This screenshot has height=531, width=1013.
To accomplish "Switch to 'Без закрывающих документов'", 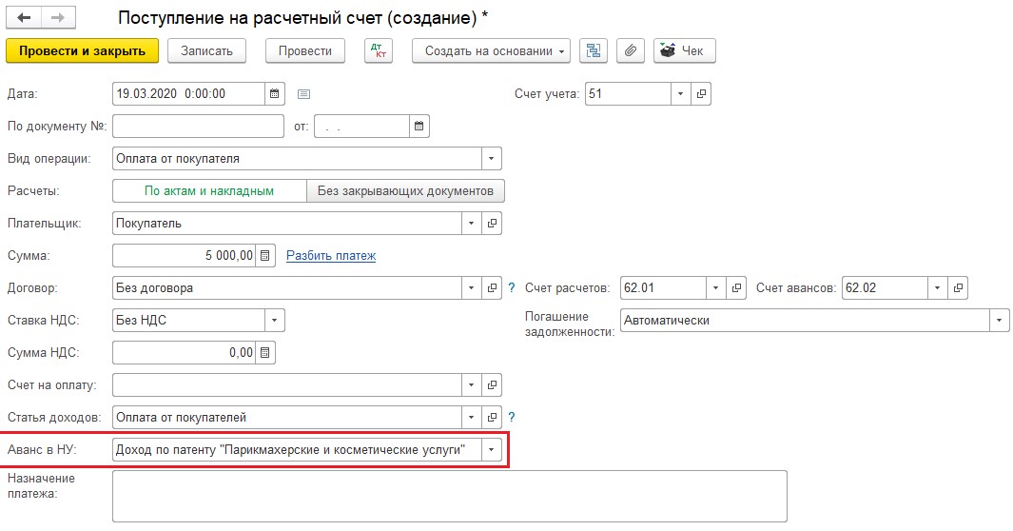I will [405, 191].
